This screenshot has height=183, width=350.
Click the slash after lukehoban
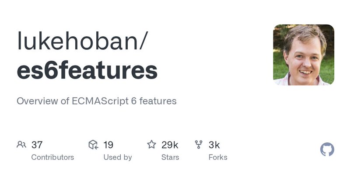pos(143,41)
